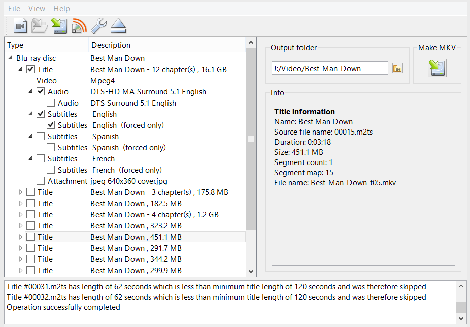Screen dimensions: 470x327
Task: Click the Open disc camcorder toolbar icon
Action: pos(20,25)
